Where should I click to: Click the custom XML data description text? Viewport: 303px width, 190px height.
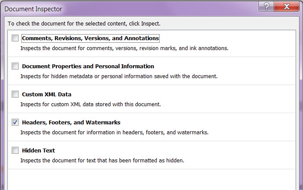(x=90, y=104)
